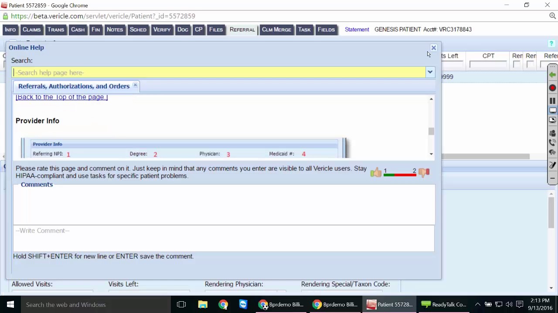Open the Fields tab

coord(326,30)
